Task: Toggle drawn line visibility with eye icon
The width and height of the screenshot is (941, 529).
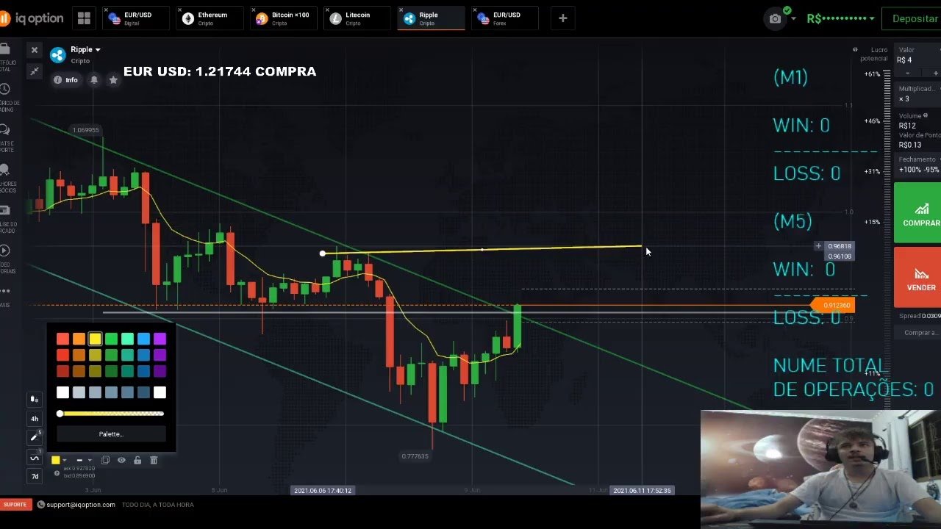Action: click(x=121, y=460)
